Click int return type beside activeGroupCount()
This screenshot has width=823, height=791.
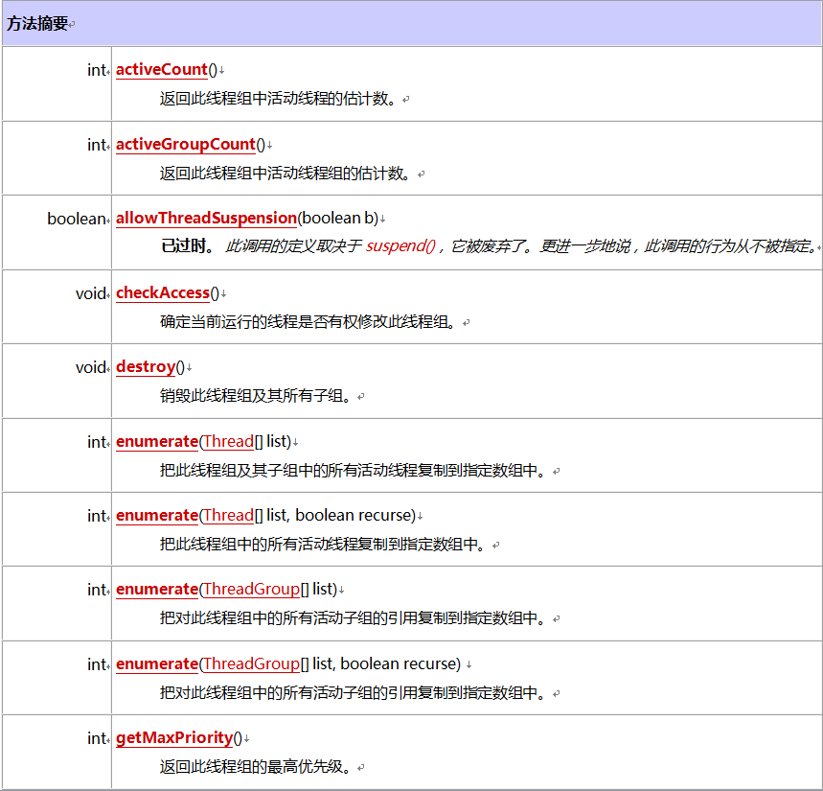(97, 145)
